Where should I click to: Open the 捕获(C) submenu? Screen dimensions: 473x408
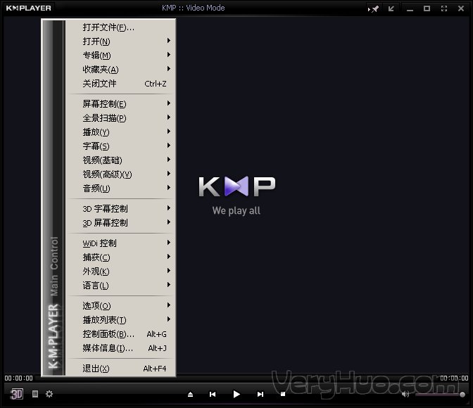click(x=120, y=257)
